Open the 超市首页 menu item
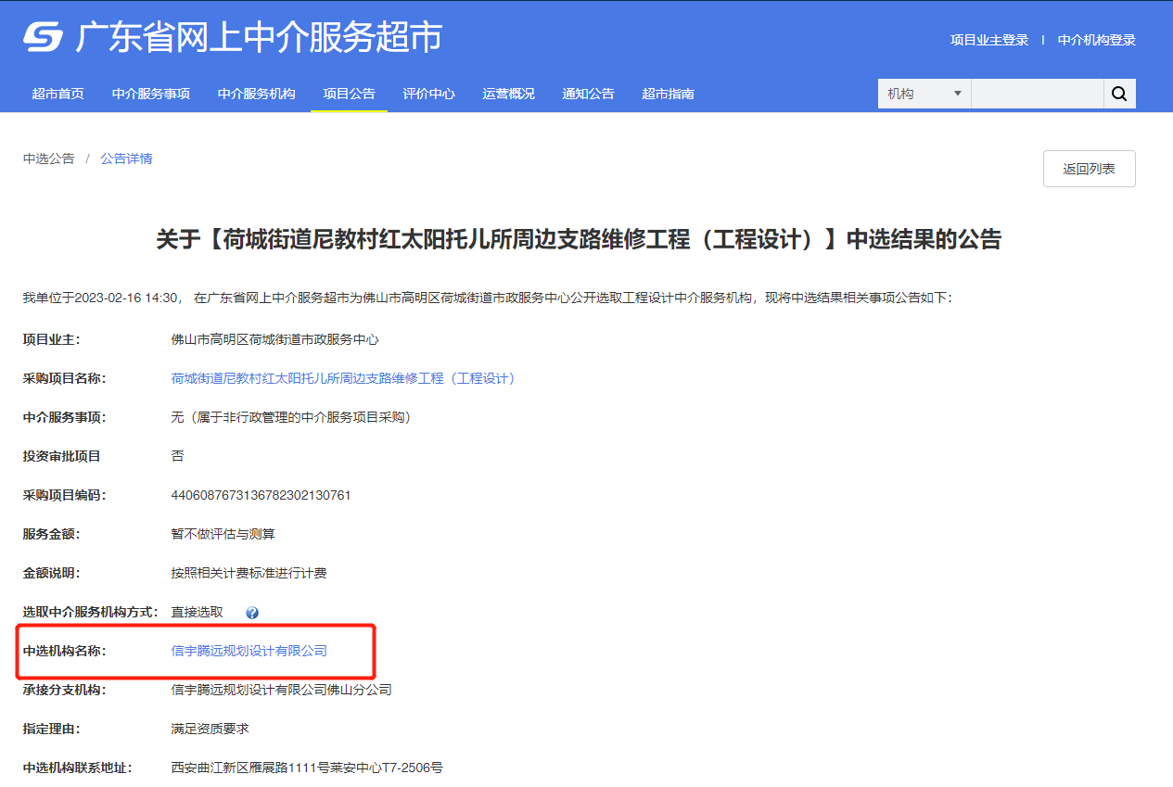The height and width of the screenshot is (787, 1173). [x=58, y=93]
